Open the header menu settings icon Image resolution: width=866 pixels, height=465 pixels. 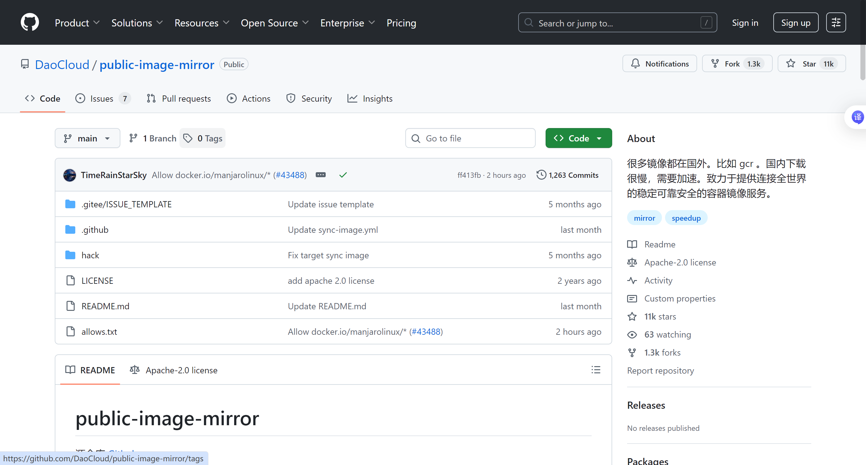pyautogui.click(x=836, y=22)
